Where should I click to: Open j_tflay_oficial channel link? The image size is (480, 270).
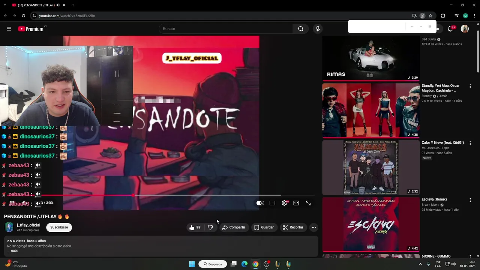point(28,225)
